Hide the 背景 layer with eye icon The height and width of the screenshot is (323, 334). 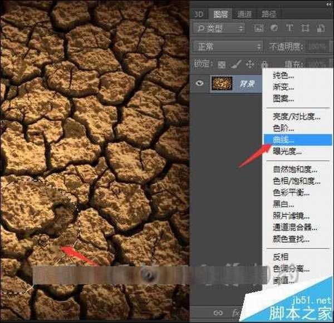coord(199,84)
